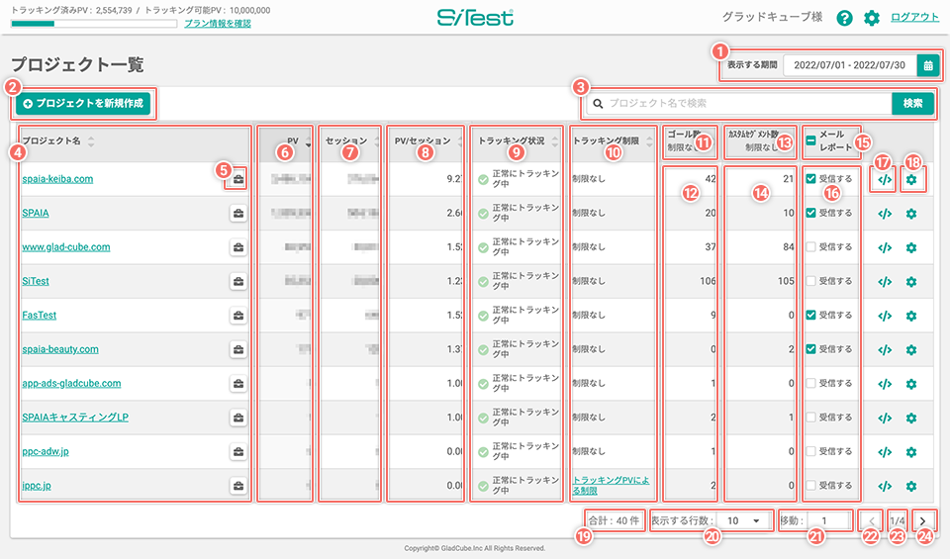The width and height of the screenshot is (950, 559).
Task: Open settings gear for SPAIA row
Action: pyautogui.click(x=911, y=214)
